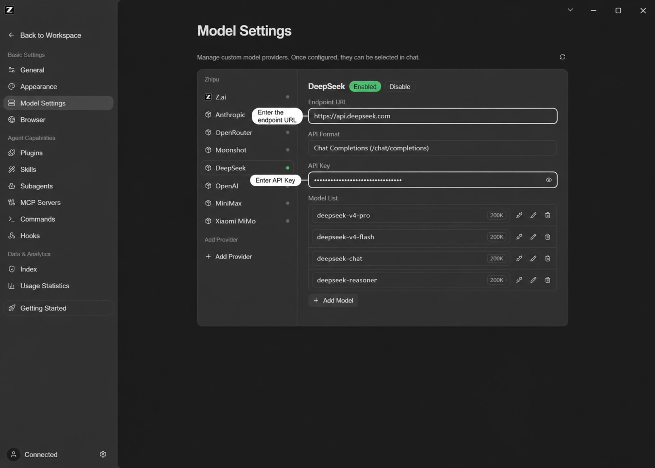The width and height of the screenshot is (655, 468).
Task: Delete the deepseek-v4-flash model
Action: [547, 237]
